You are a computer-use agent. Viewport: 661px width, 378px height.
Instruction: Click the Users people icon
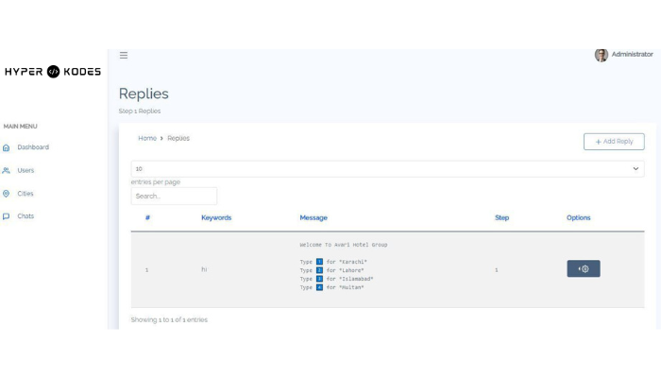pos(7,171)
